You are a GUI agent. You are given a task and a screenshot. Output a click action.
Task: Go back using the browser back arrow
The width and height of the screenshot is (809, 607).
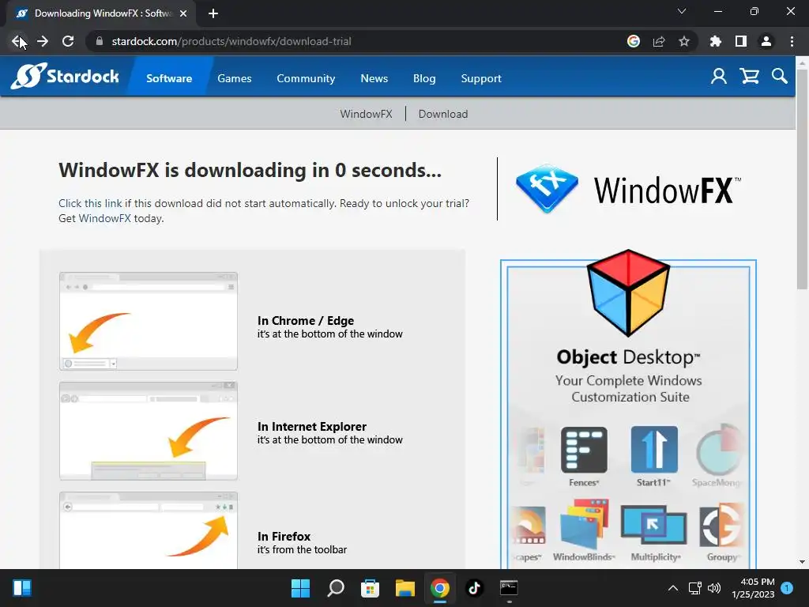pos(19,41)
